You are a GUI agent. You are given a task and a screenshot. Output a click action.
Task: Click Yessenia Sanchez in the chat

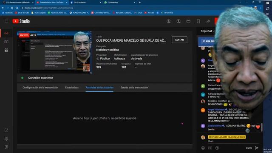(217, 101)
